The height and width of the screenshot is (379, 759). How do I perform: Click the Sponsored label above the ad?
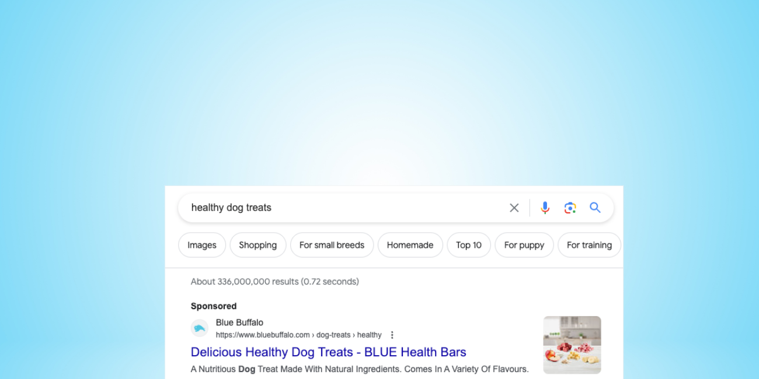[x=214, y=306]
